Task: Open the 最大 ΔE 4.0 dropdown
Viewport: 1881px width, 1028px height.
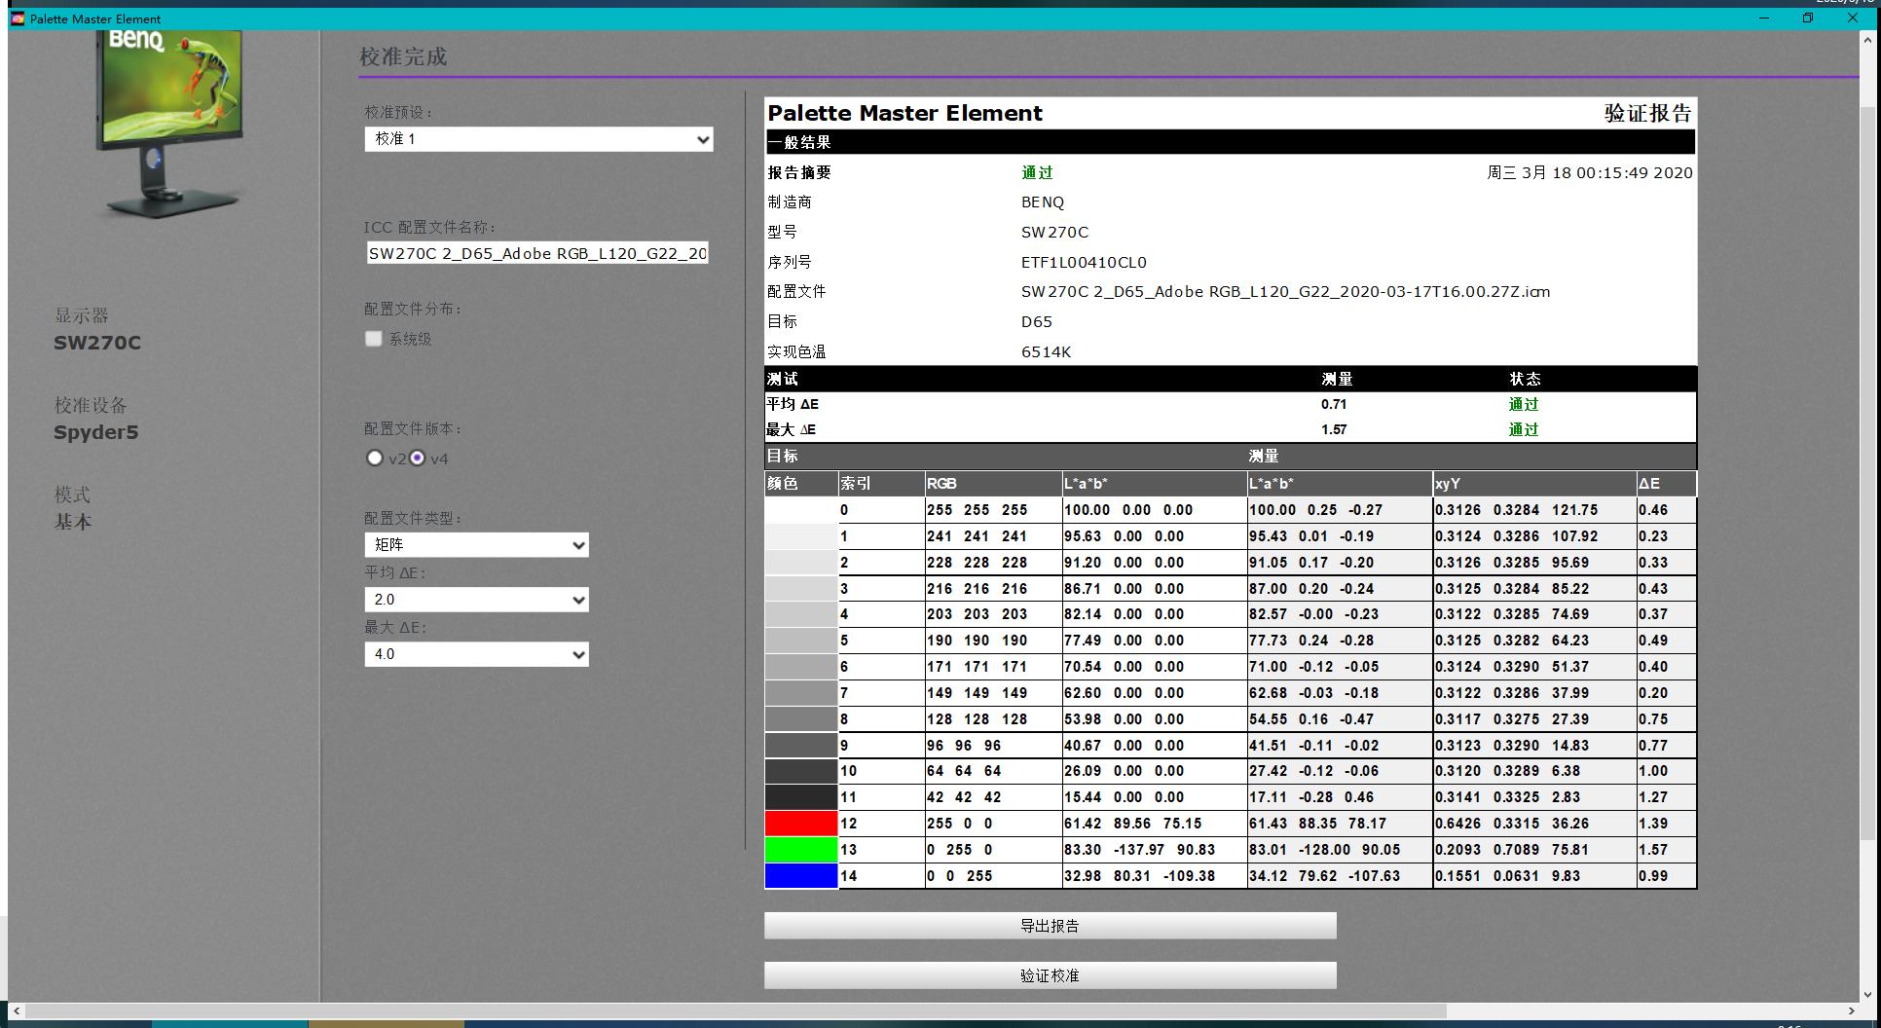Action: 476,654
